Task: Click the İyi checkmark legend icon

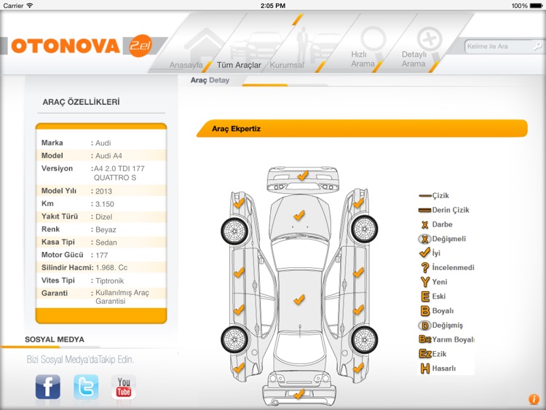Action: (x=425, y=252)
